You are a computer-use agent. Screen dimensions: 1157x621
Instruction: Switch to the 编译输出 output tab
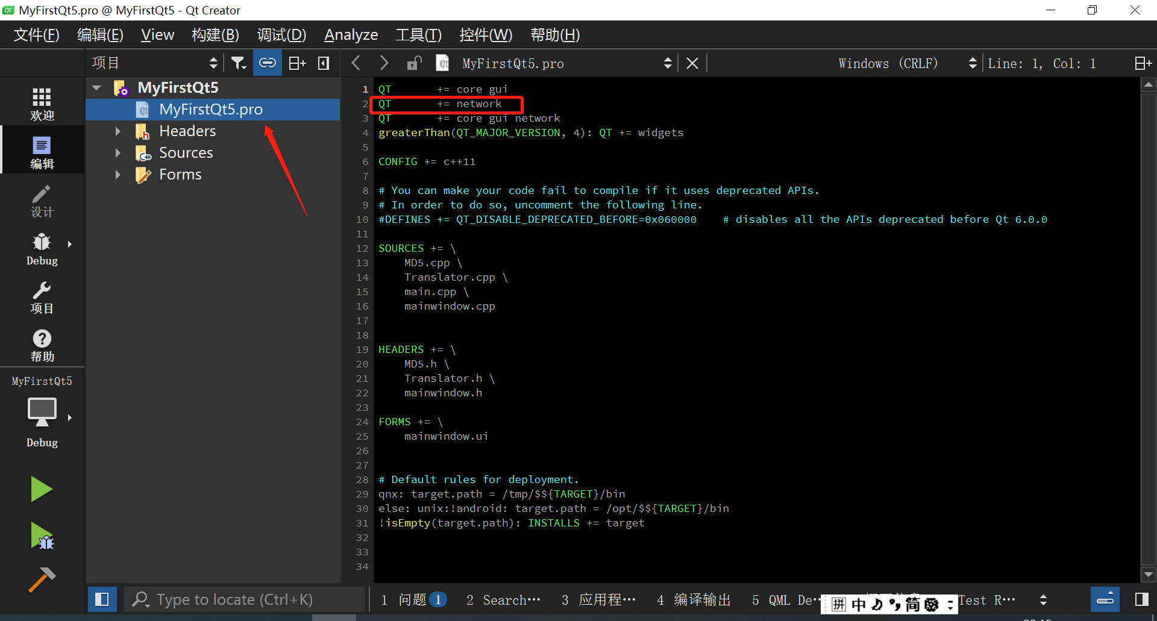click(x=702, y=599)
